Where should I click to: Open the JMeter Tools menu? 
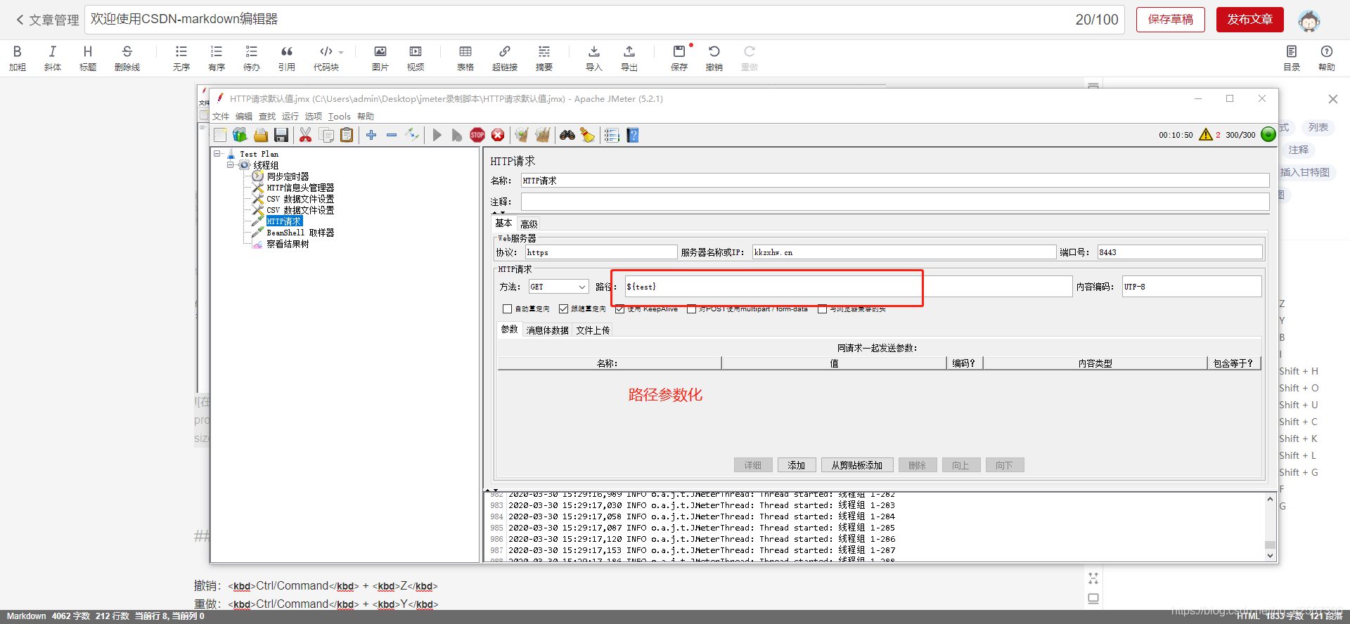point(340,117)
